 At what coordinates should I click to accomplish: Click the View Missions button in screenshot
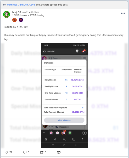pos(64,120)
